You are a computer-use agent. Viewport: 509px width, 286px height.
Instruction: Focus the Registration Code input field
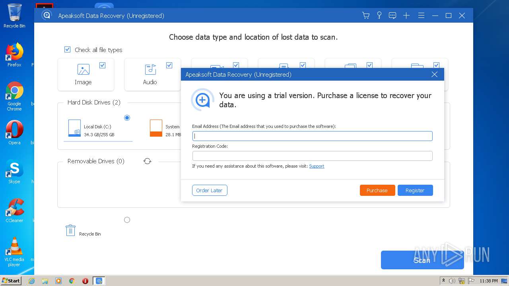[x=312, y=156]
